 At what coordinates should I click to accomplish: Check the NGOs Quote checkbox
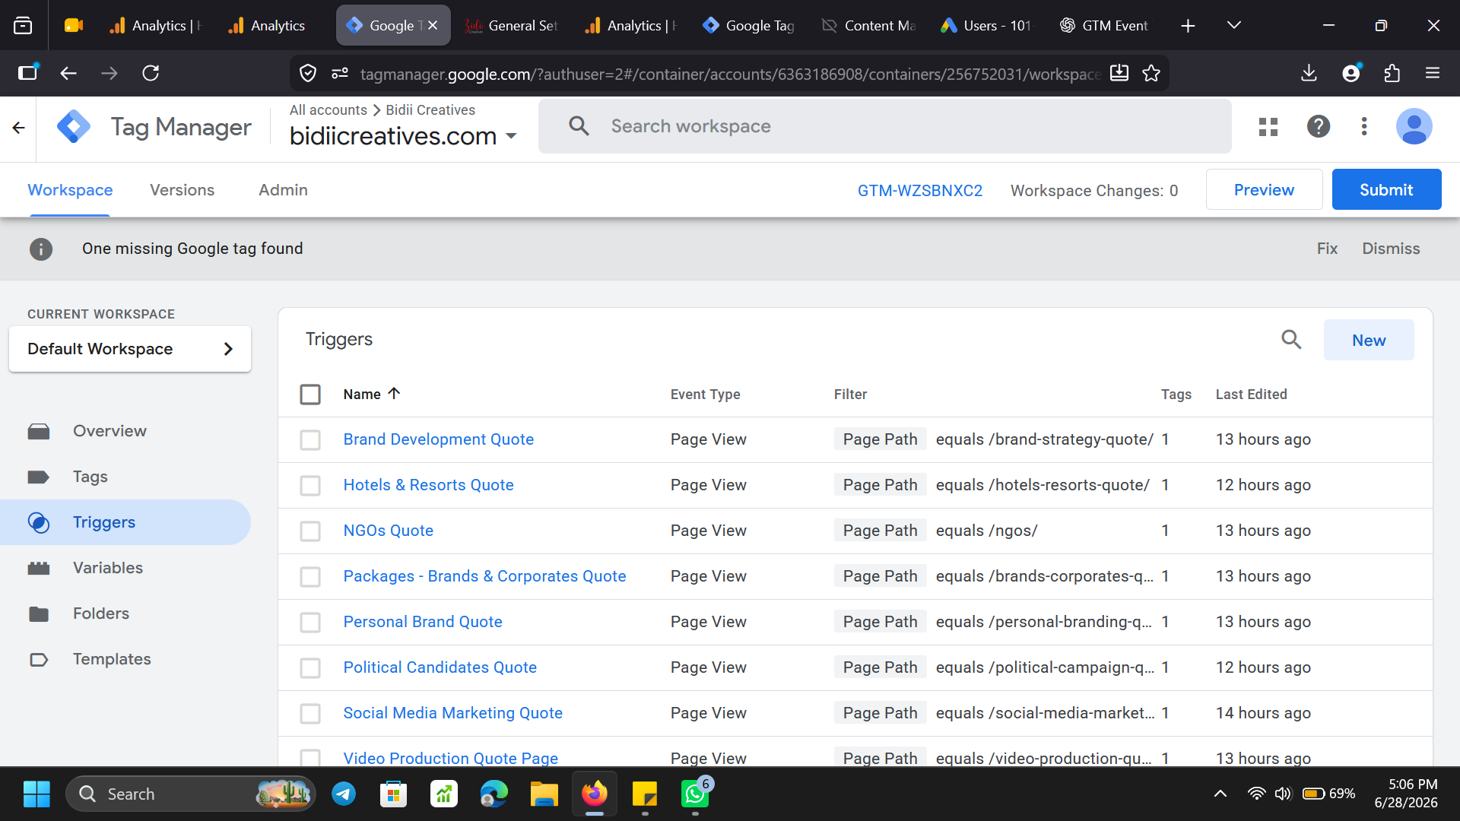tap(310, 531)
